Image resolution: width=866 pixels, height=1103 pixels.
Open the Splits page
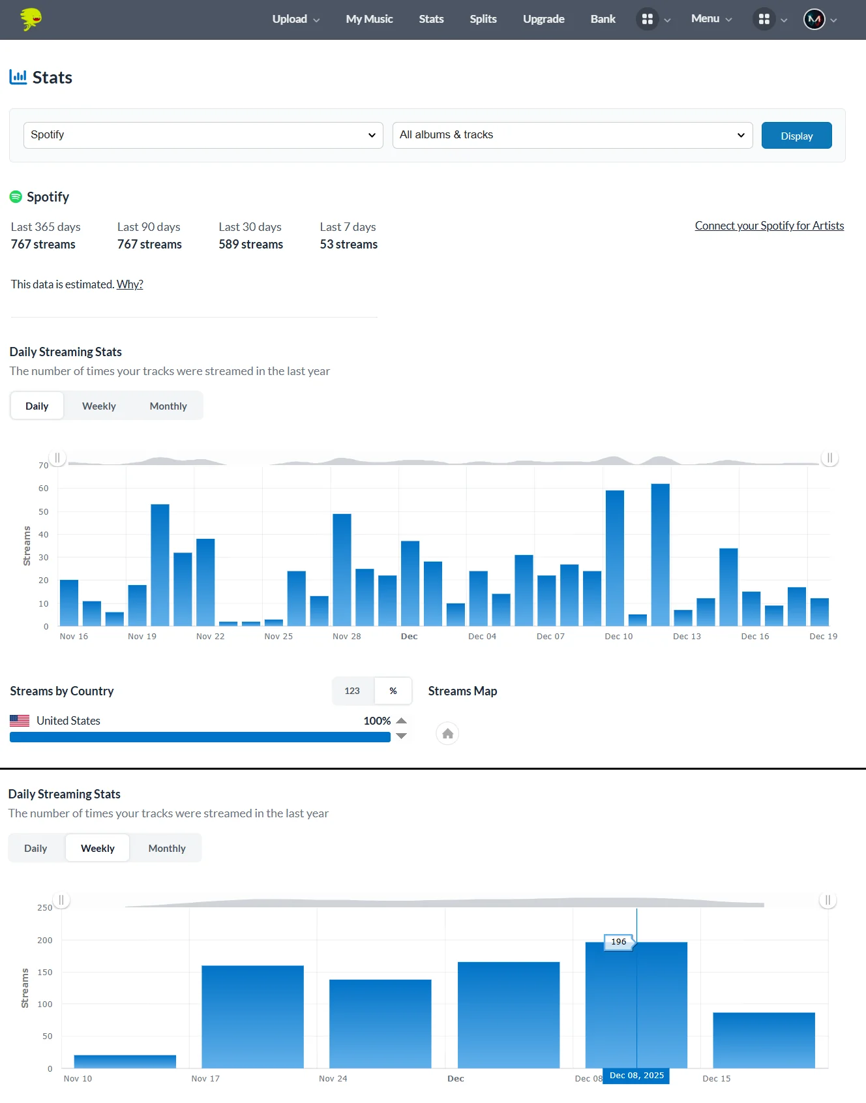tap(483, 19)
